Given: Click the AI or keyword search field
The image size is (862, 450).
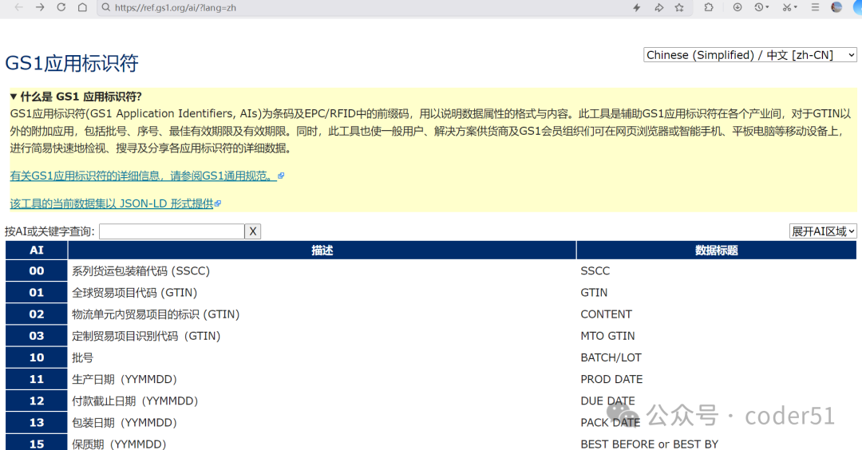Looking at the screenshot, I should pos(172,231).
